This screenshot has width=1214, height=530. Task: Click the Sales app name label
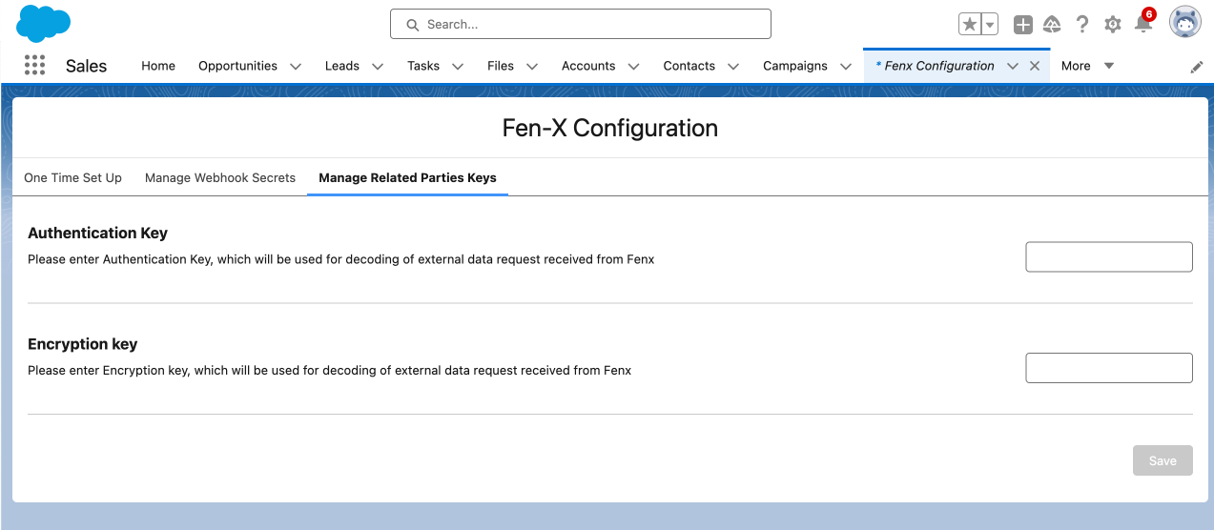coord(86,66)
